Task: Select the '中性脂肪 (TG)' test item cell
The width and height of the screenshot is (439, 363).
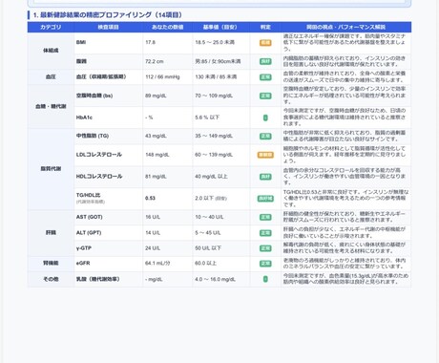Action: (109, 136)
